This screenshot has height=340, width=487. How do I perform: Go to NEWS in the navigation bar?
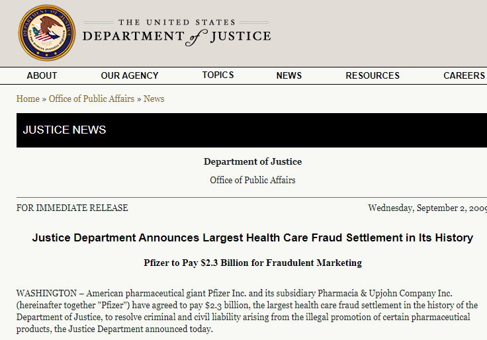[x=289, y=75]
